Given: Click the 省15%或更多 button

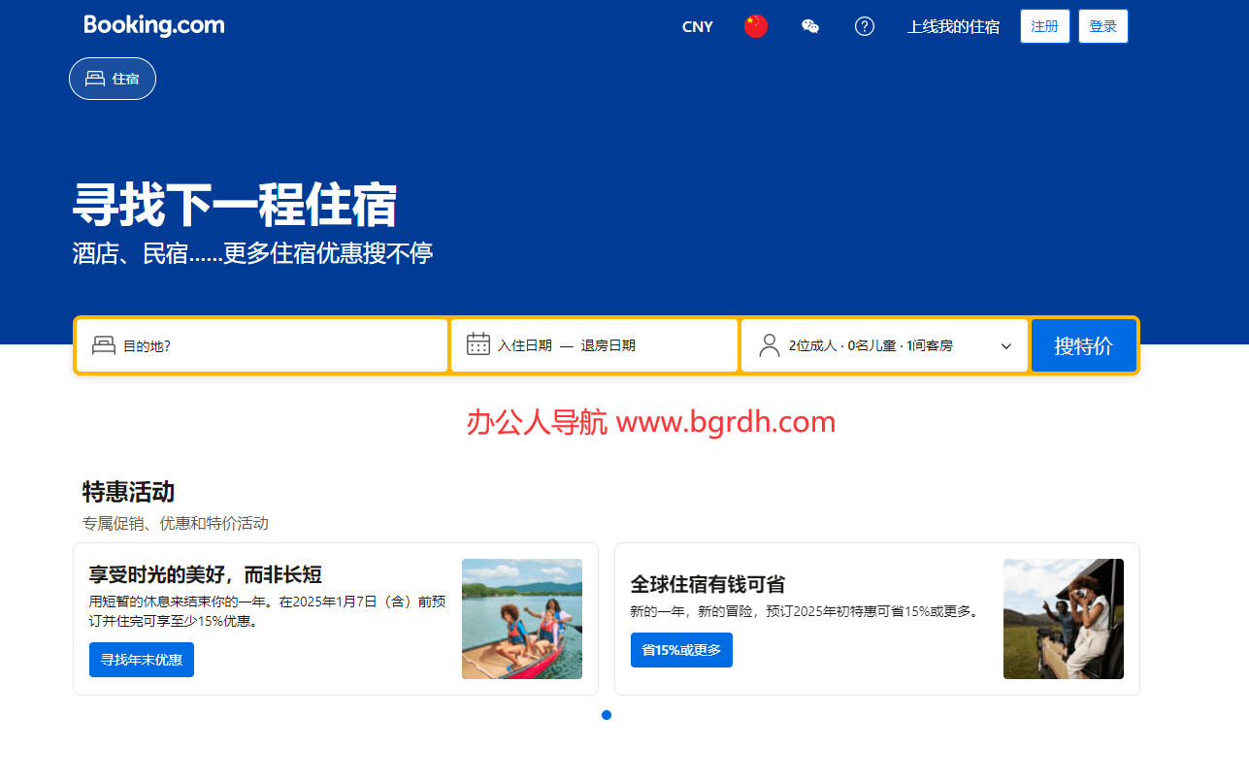Looking at the screenshot, I should coord(681,650).
